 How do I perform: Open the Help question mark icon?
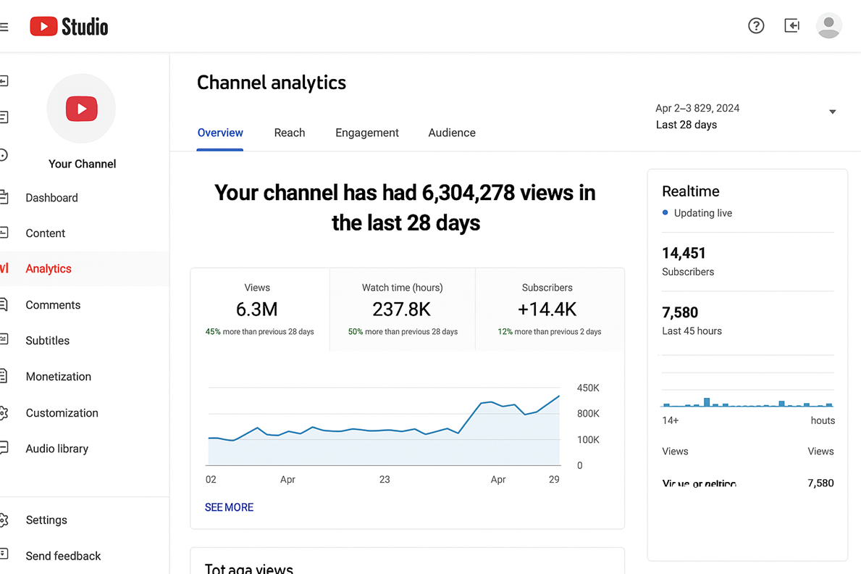756,26
